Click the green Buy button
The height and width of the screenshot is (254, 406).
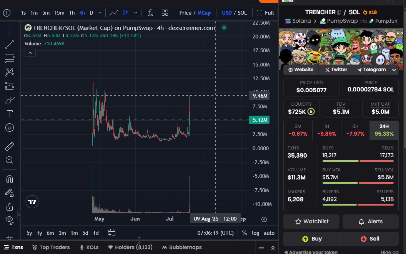[312, 239]
